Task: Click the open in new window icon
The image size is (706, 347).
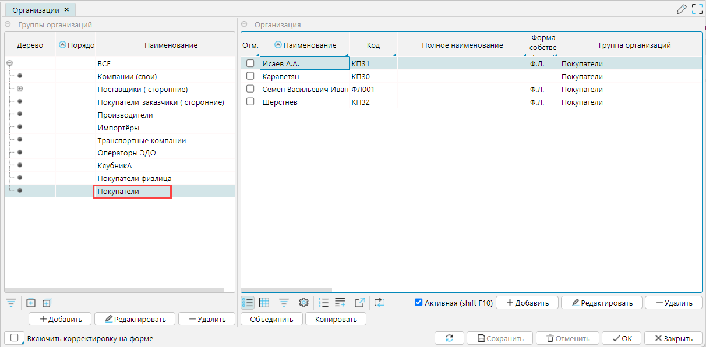Action: [359, 302]
